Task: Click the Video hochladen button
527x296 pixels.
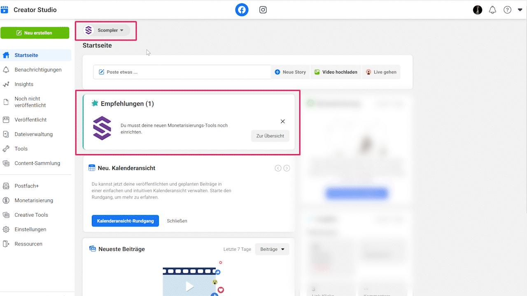Action: [336, 72]
